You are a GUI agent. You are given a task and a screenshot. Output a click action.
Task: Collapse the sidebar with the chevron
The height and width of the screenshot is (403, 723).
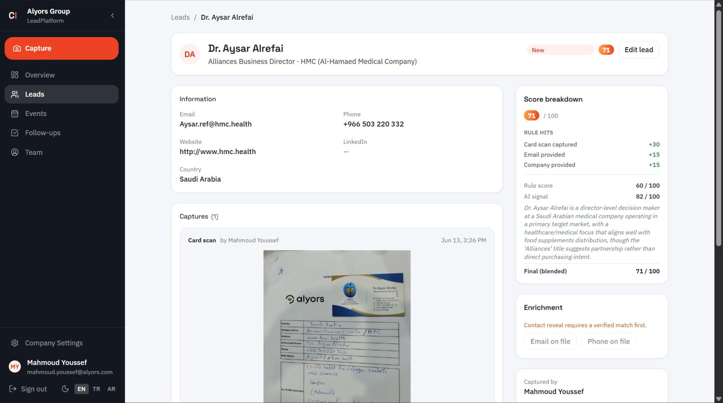tap(113, 15)
